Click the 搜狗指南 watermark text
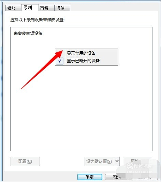 coord(143,166)
